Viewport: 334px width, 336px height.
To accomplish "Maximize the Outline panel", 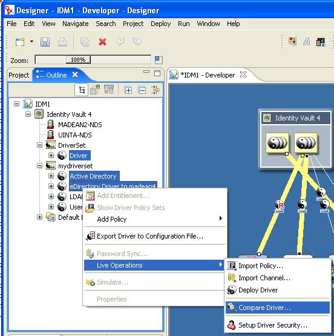I will coord(157,73).
